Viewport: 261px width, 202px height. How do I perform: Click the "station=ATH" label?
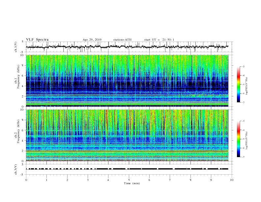click(122, 40)
